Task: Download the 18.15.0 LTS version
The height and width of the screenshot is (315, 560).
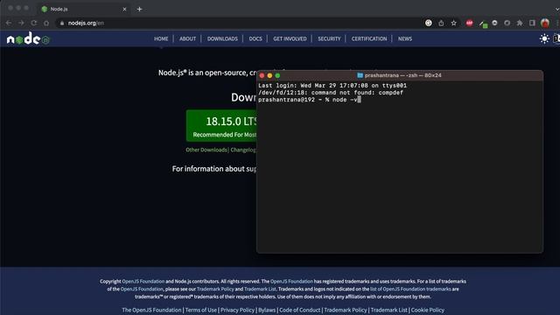Action: [x=221, y=126]
